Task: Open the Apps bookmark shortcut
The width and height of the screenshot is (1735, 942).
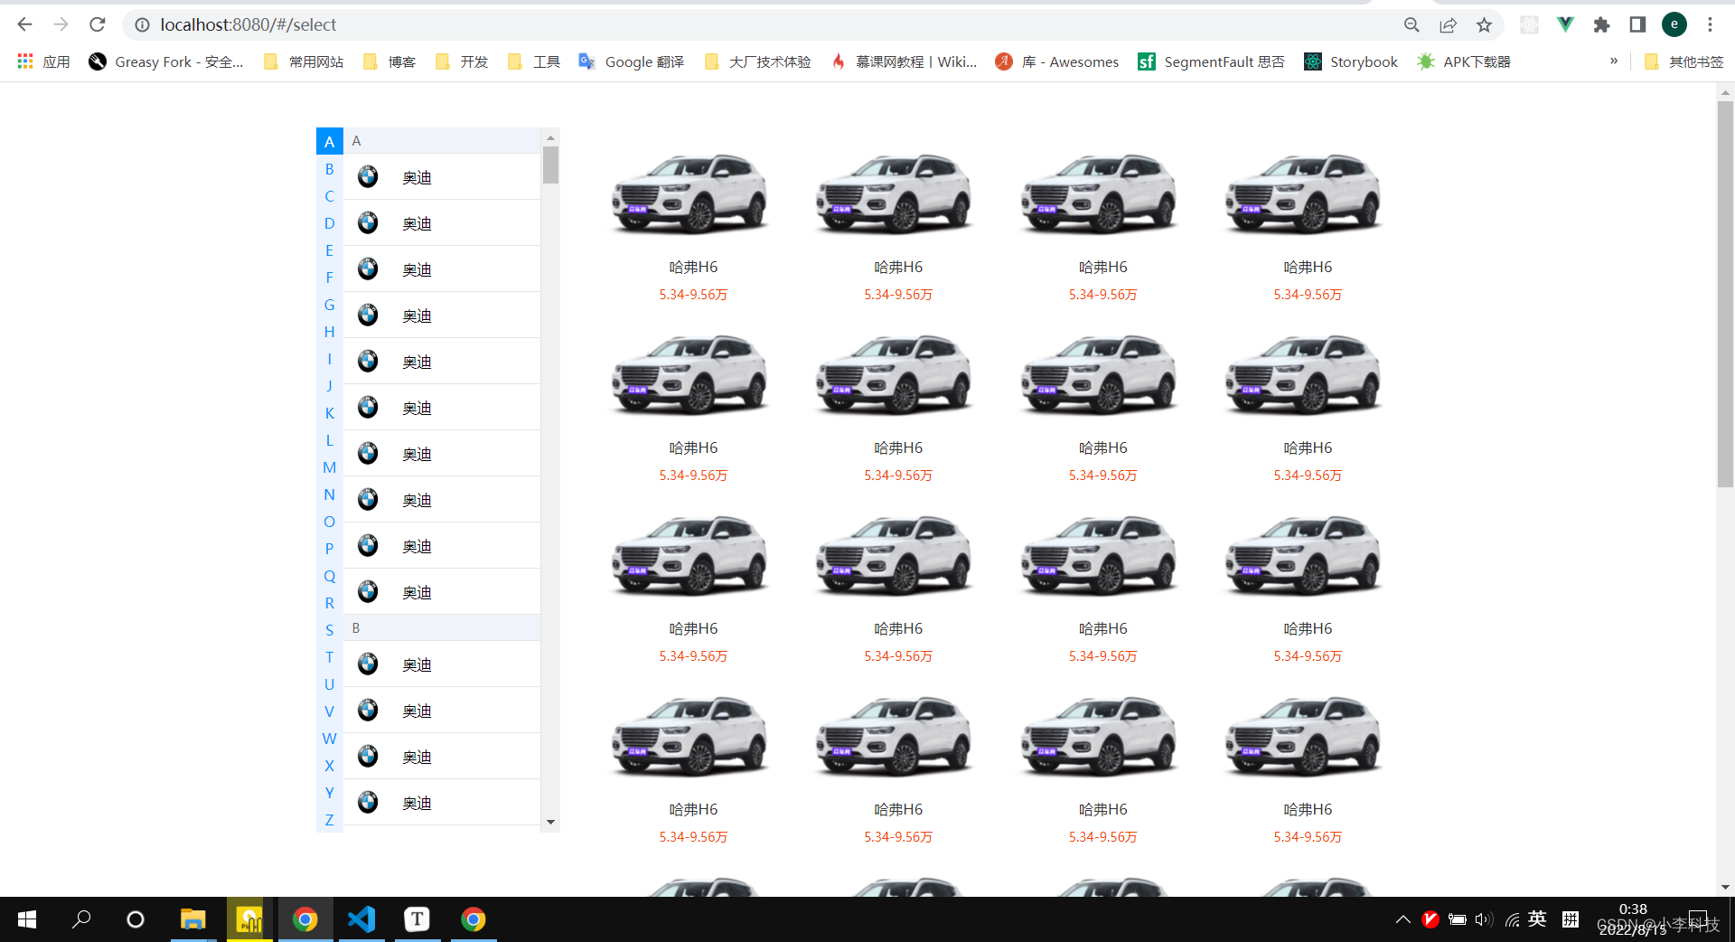Action: click(x=43, y=61)
